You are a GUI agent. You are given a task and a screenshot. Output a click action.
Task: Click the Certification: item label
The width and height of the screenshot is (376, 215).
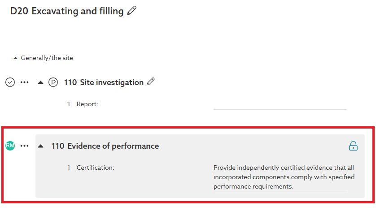click(95, 168)
